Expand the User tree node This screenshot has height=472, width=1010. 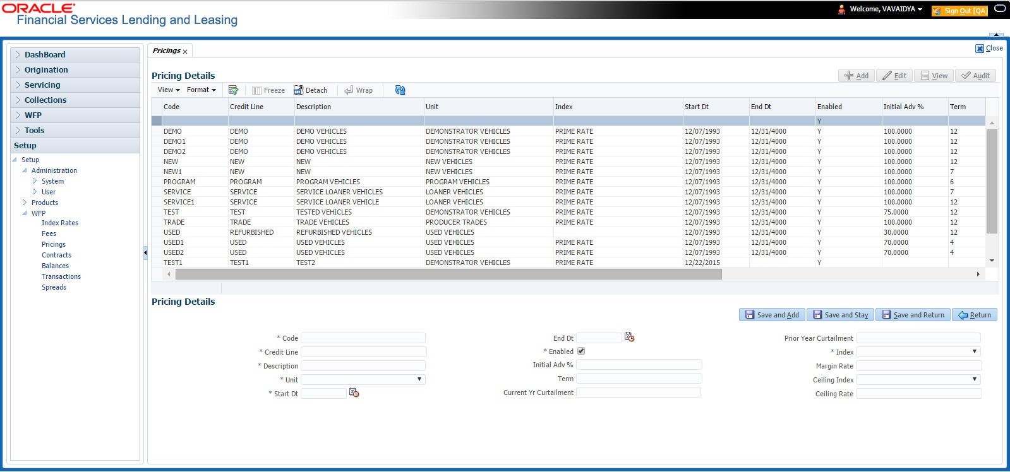pyautogui.click(x=35, y=192)
